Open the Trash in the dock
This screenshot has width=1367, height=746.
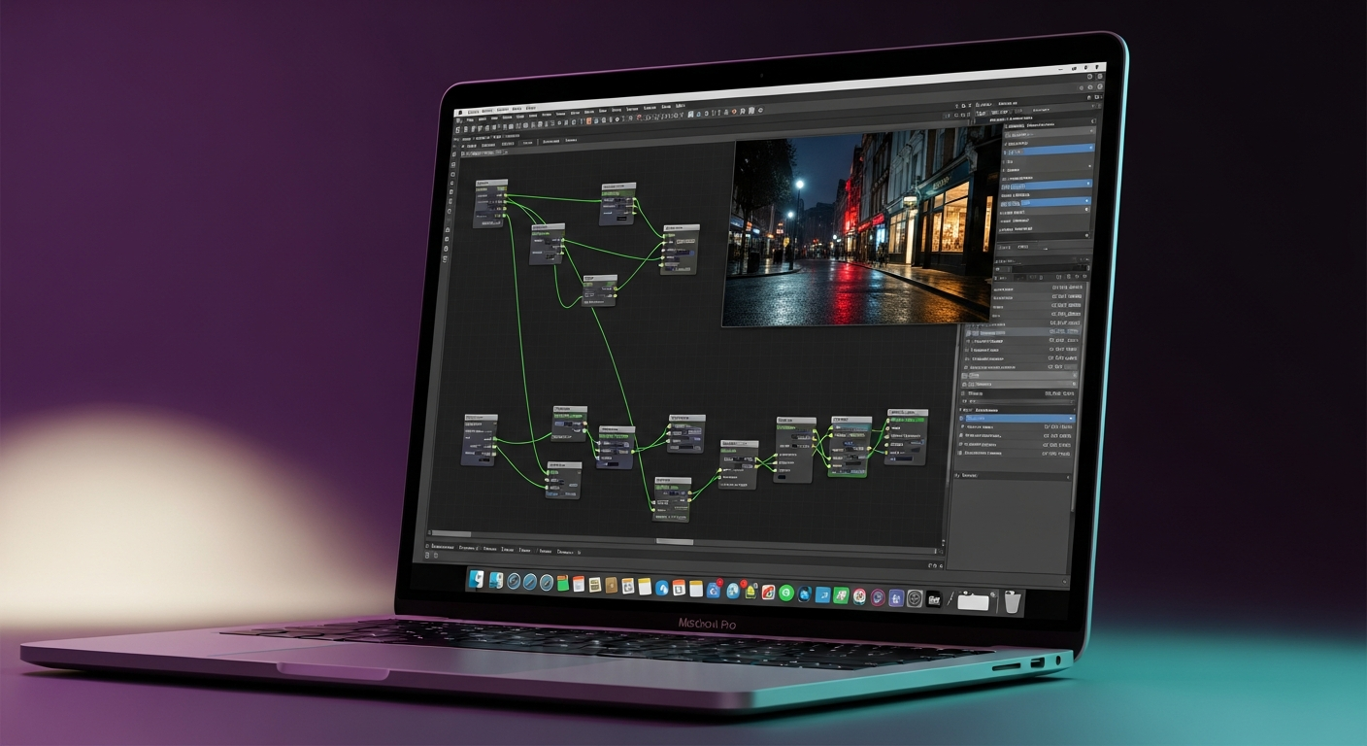coord(1012,602)
